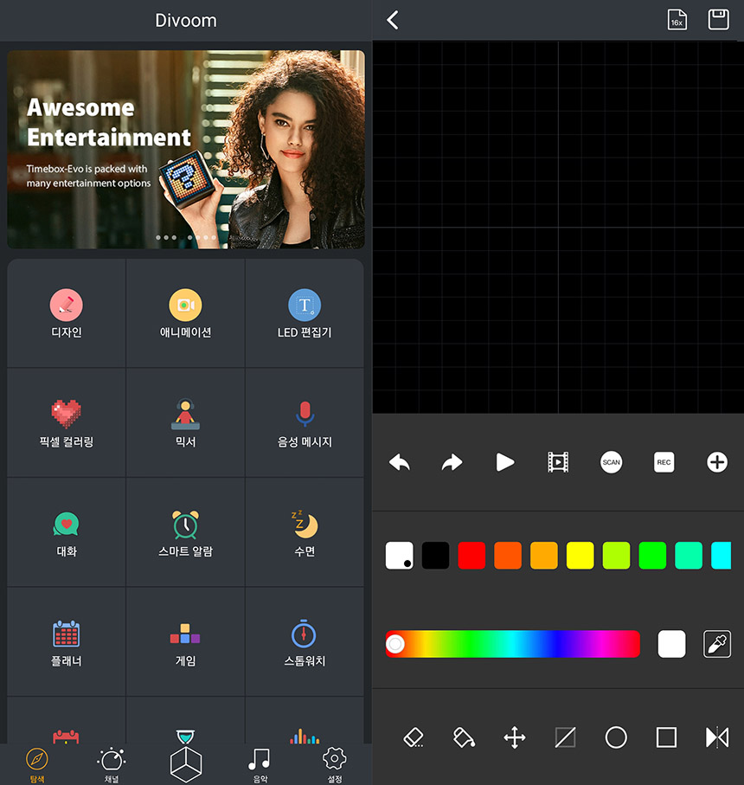Open the film frames editor
Image resolution: width=744 pixels, height=785 pixels.
558,462
